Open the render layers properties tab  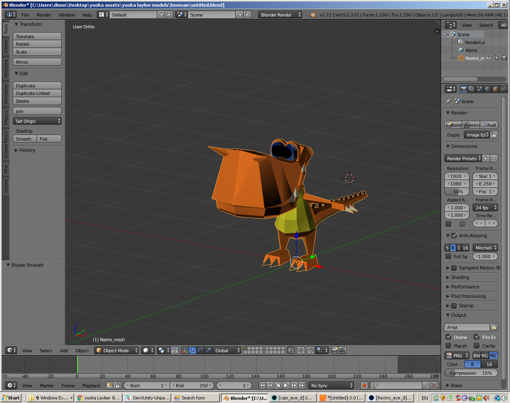click(x=471, y=89)
